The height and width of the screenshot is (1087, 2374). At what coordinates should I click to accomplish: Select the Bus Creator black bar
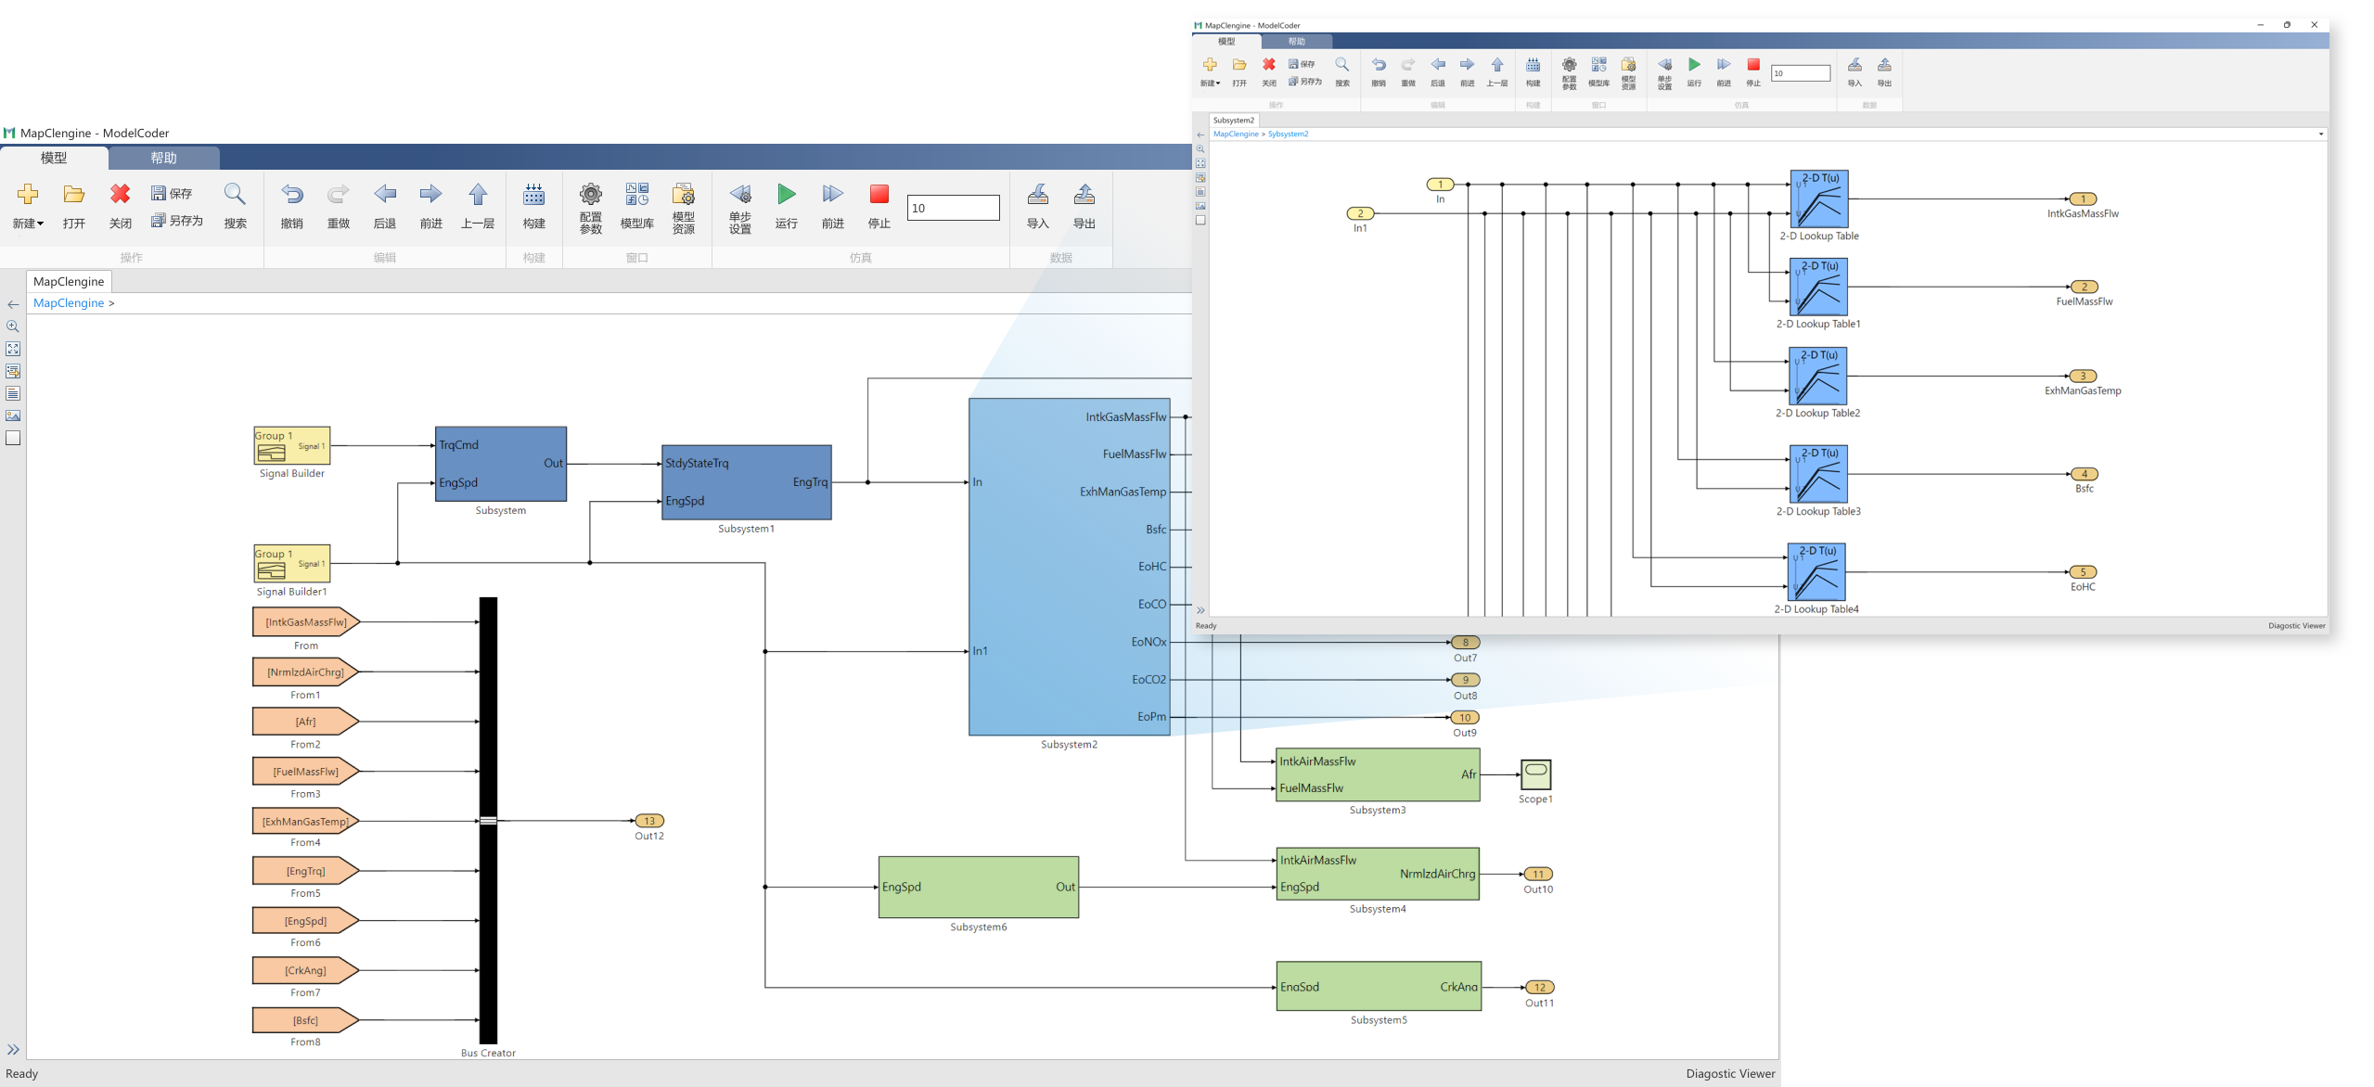tap(488, 821)
